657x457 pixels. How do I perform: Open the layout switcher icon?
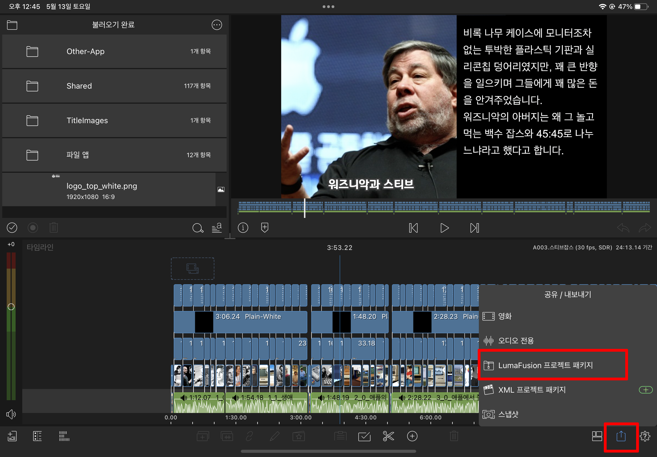point(597,436)
